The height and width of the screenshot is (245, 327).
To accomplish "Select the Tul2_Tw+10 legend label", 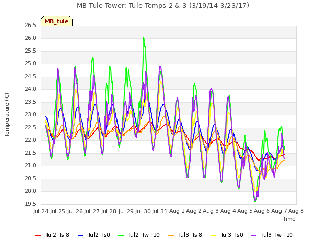I will click(x=144, y=235).
